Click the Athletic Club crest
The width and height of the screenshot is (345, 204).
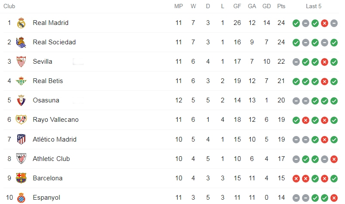pos(21,159)
